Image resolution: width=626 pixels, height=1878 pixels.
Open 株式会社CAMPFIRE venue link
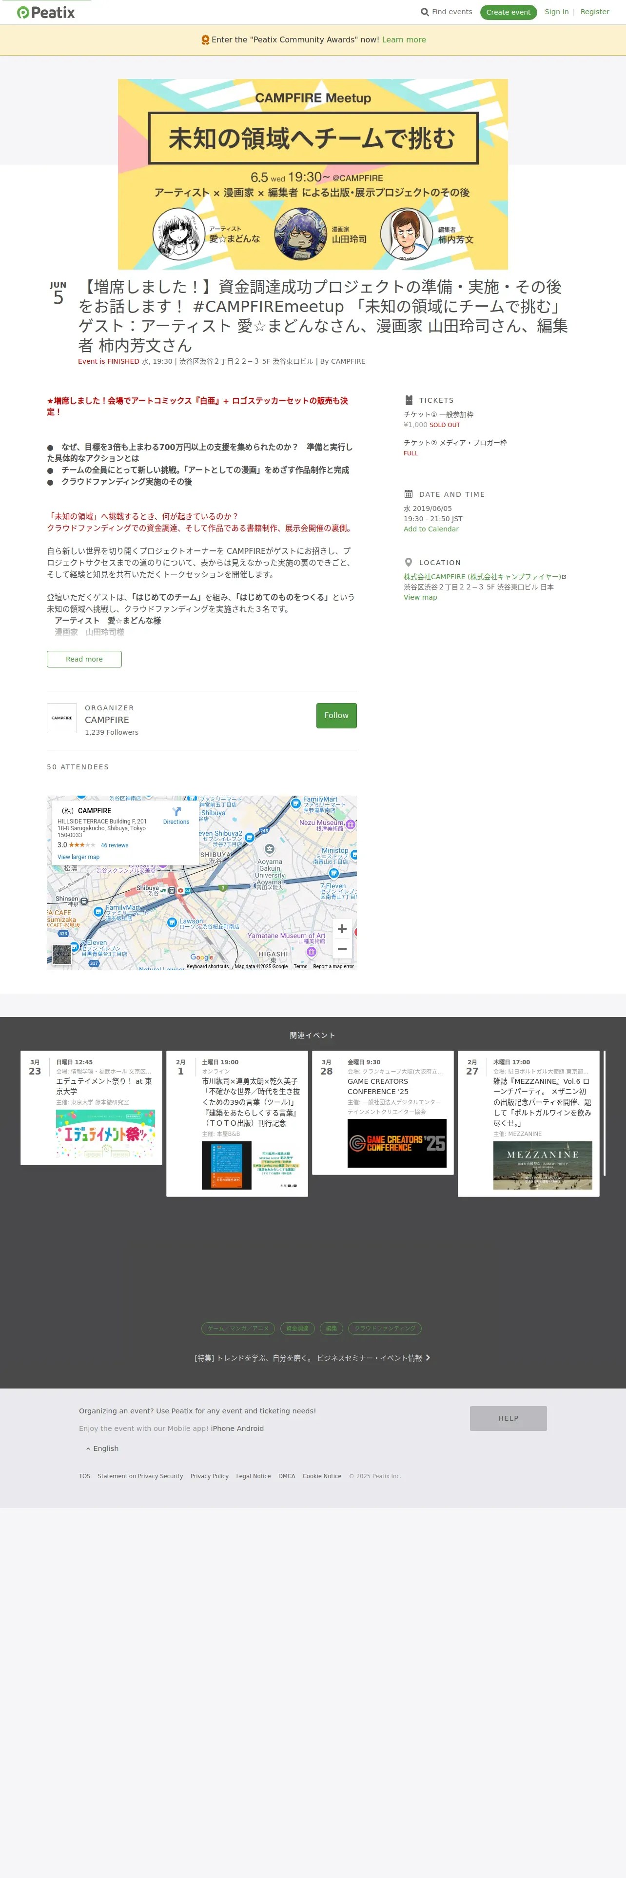pos(483,577)
